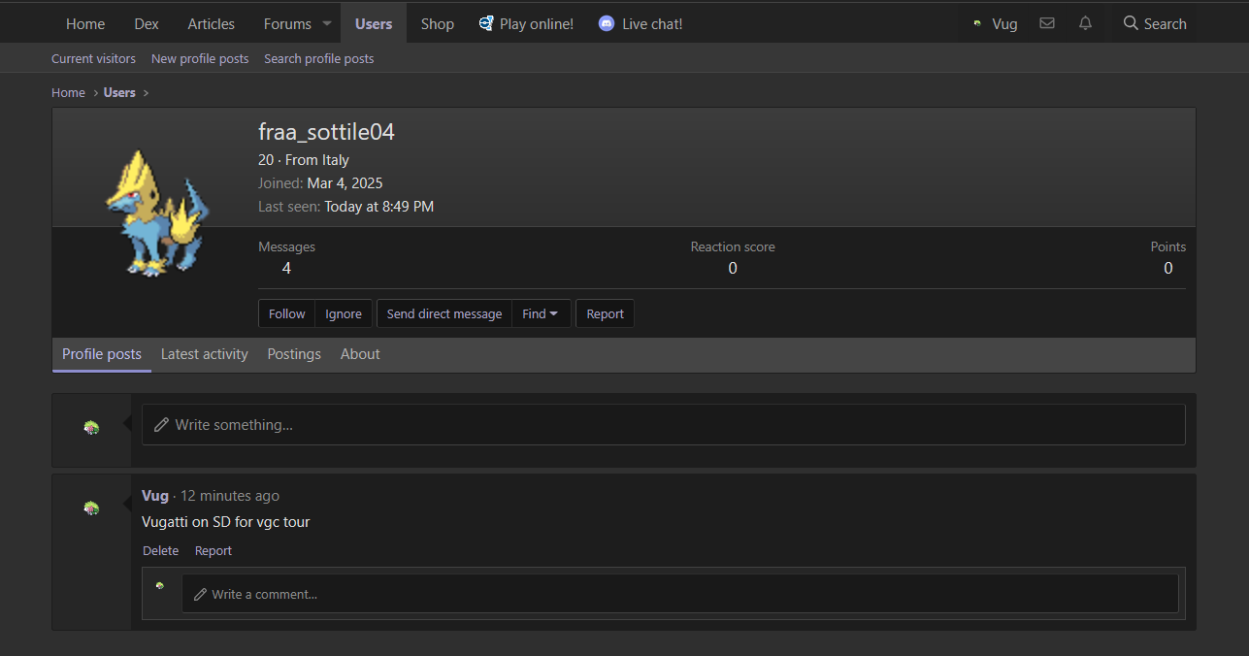
Task: Open Play online! link
Action: click(x=537, y=23)
